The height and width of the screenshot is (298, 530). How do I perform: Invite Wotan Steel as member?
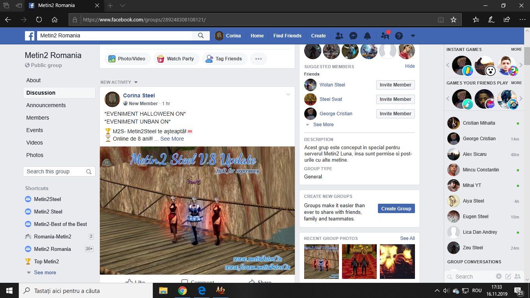click(x=395, y=85)
